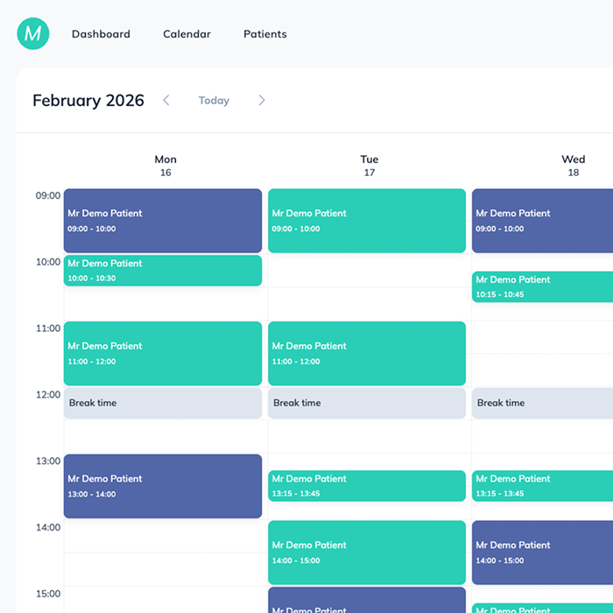Open Monday 10:00 - 10:30 appointment
613x613 pixels.
163,271
